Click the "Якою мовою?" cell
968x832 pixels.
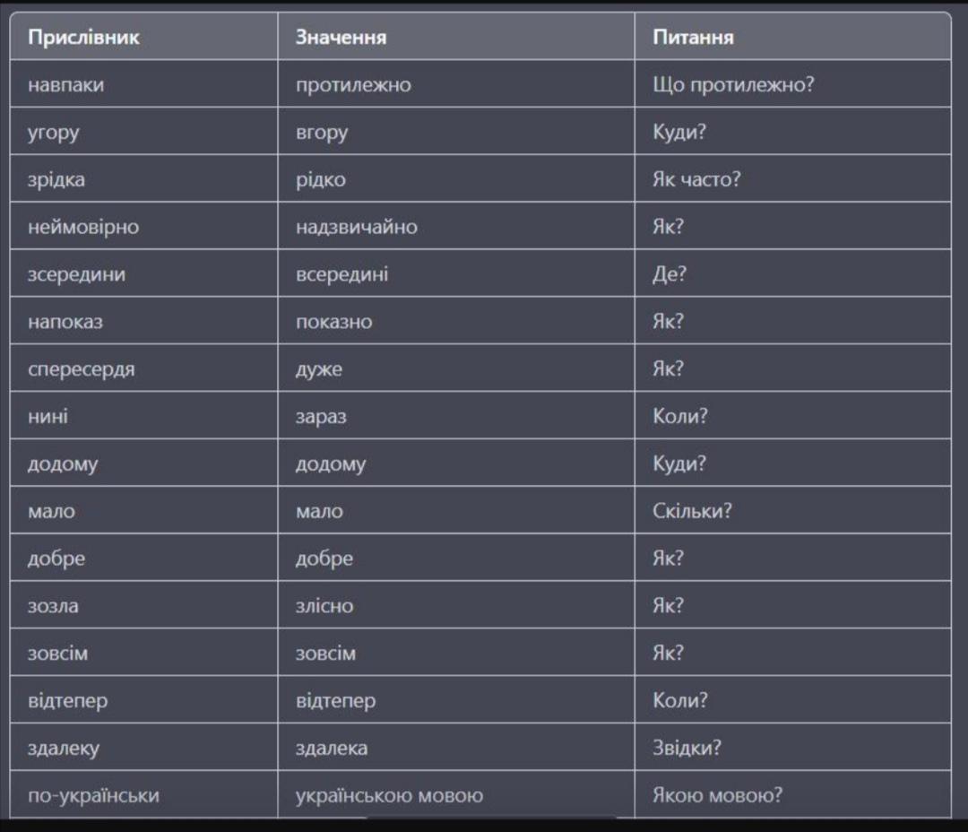point(717,795)
